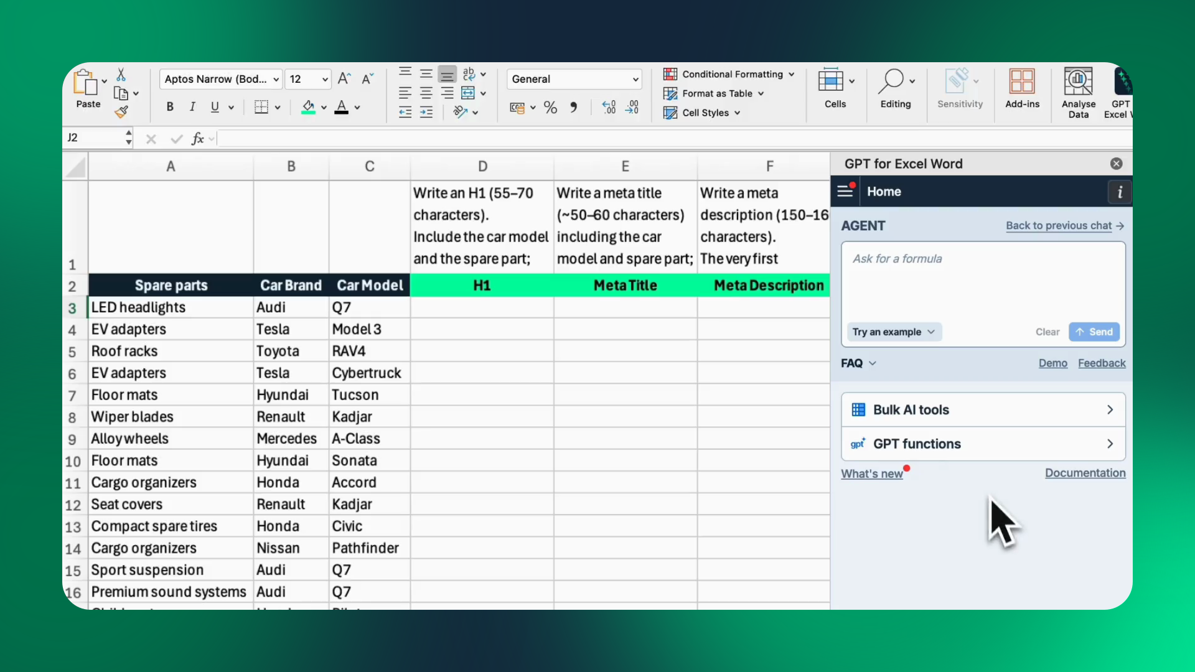
Task: Toggle underline formatting
Action: pos(215,107)
